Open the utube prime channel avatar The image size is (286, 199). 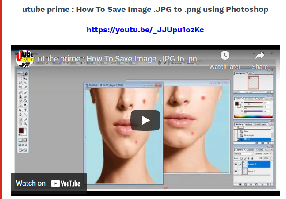coord(25,59)
